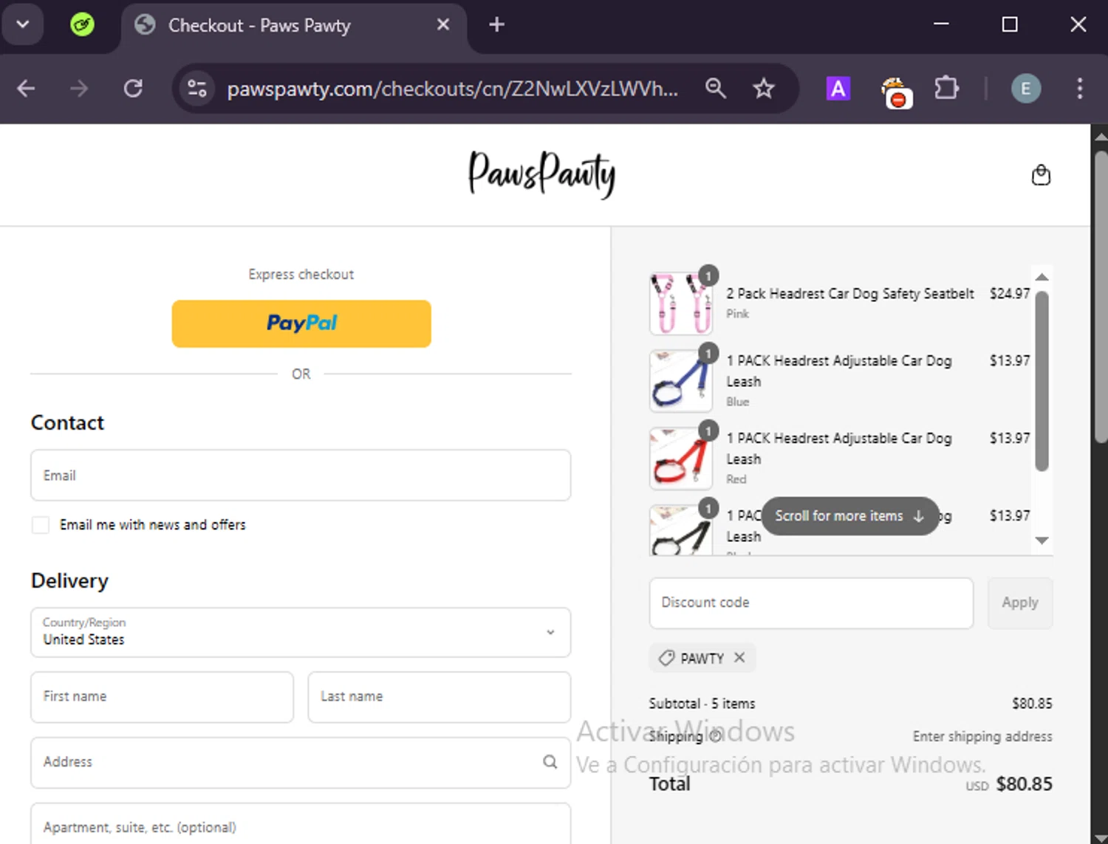The height and width of the screenshot is (844, 1108).
Task: Click the Discount code field
Action: [811, 603]
